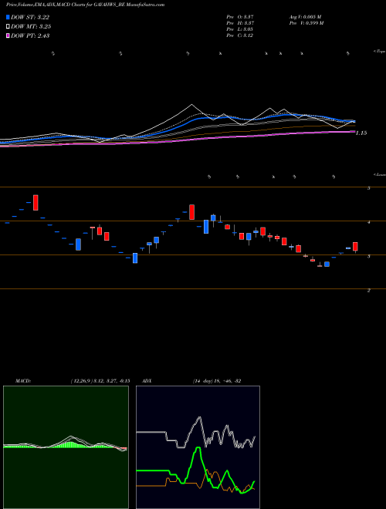Click the ADX panel title label
The height and width of the screenshot is (509, 386).
147,381
